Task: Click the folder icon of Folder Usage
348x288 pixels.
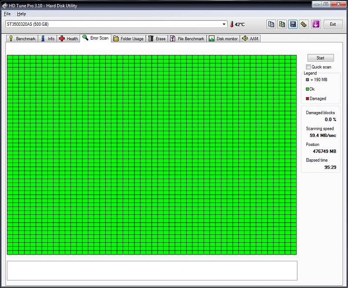Action: (x=116, y=39)
